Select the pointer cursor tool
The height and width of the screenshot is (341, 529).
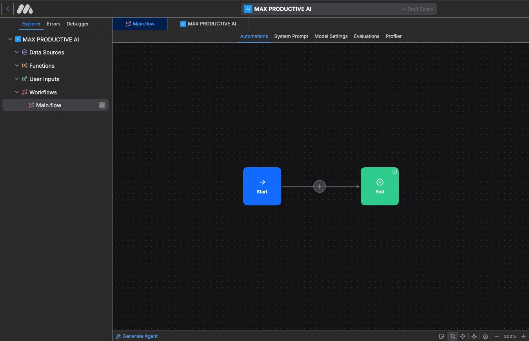click(x=453, y=336)
